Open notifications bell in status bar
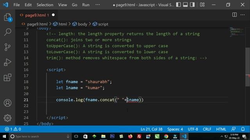 (x=243, y=129)
